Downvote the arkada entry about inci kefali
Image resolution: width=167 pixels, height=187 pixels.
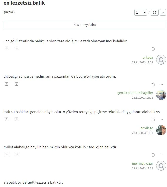(17, 48)
